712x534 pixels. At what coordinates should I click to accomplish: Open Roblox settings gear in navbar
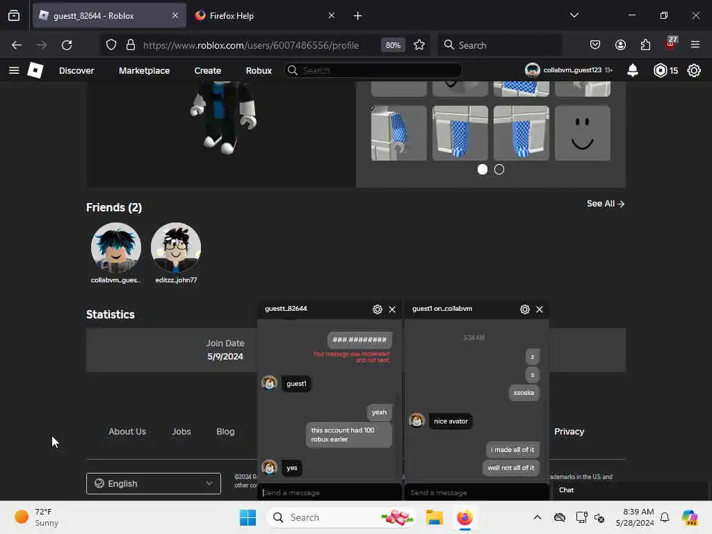point(694,70)
